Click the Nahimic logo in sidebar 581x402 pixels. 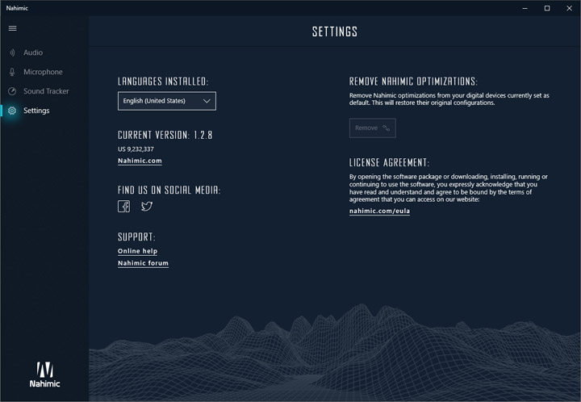coord(44,375)
